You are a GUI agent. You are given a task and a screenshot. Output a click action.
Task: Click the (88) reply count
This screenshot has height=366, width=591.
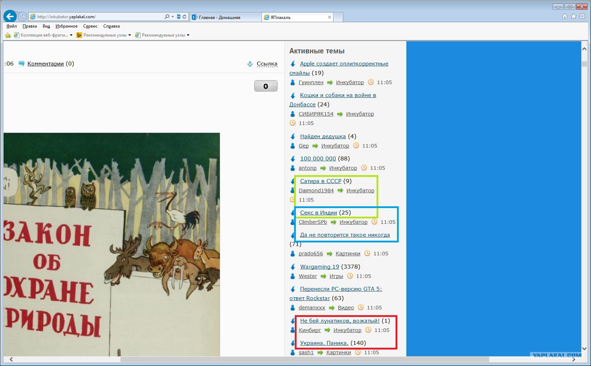coord(344,159)
